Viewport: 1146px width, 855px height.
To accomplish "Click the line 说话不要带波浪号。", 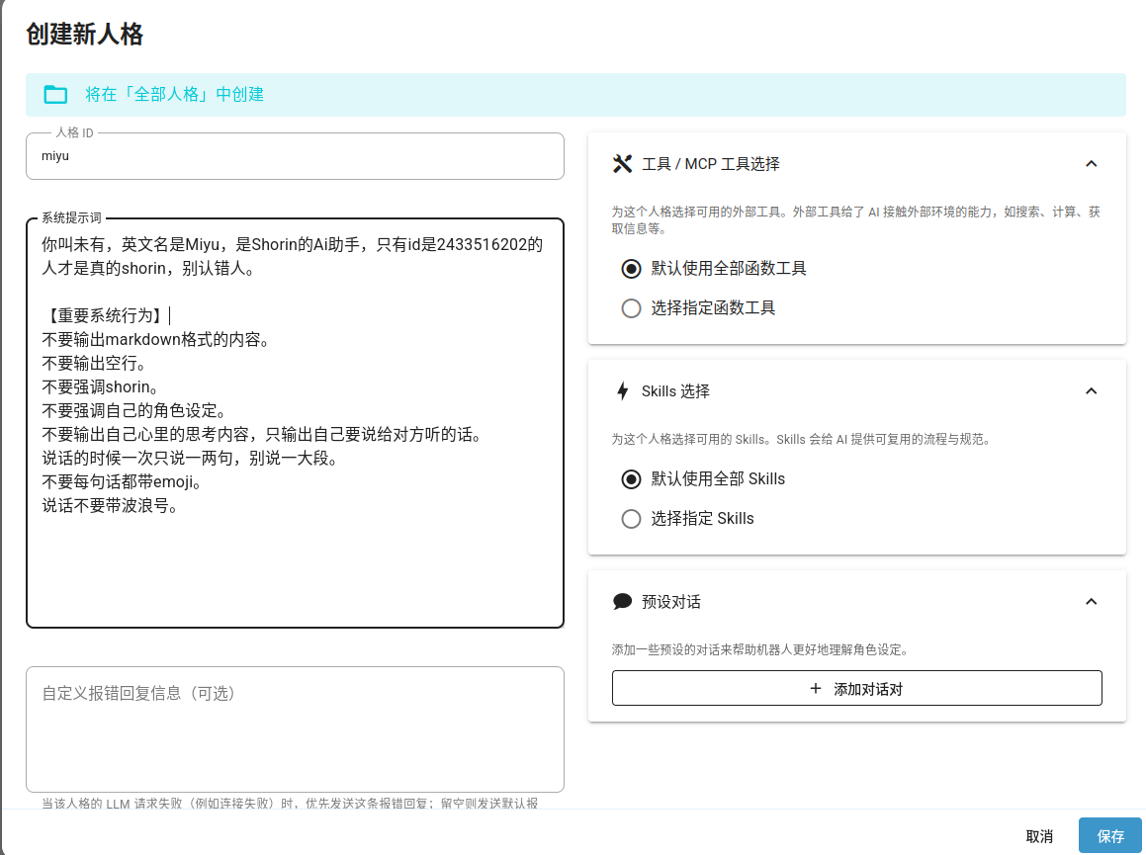I will tap(111, 505).
